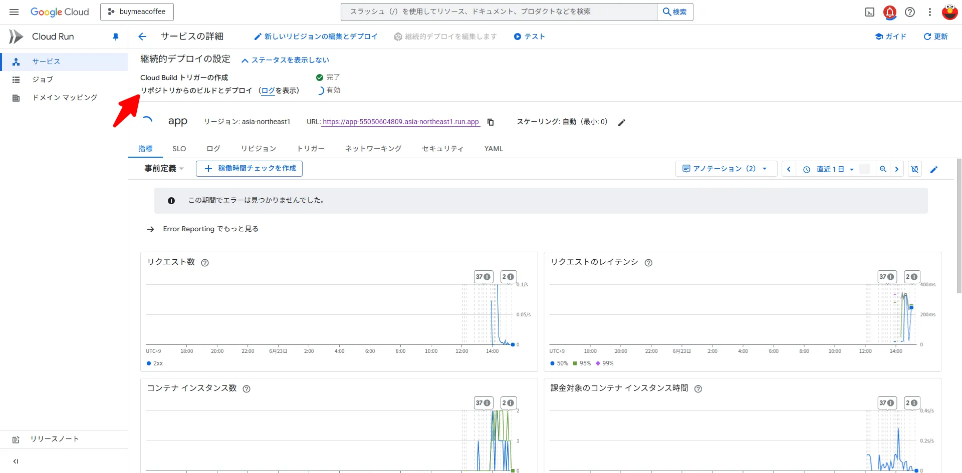The height and width of the screenshot is (473, 962).
Task: Switch to the トリガー tab
Action: [311, 149]
